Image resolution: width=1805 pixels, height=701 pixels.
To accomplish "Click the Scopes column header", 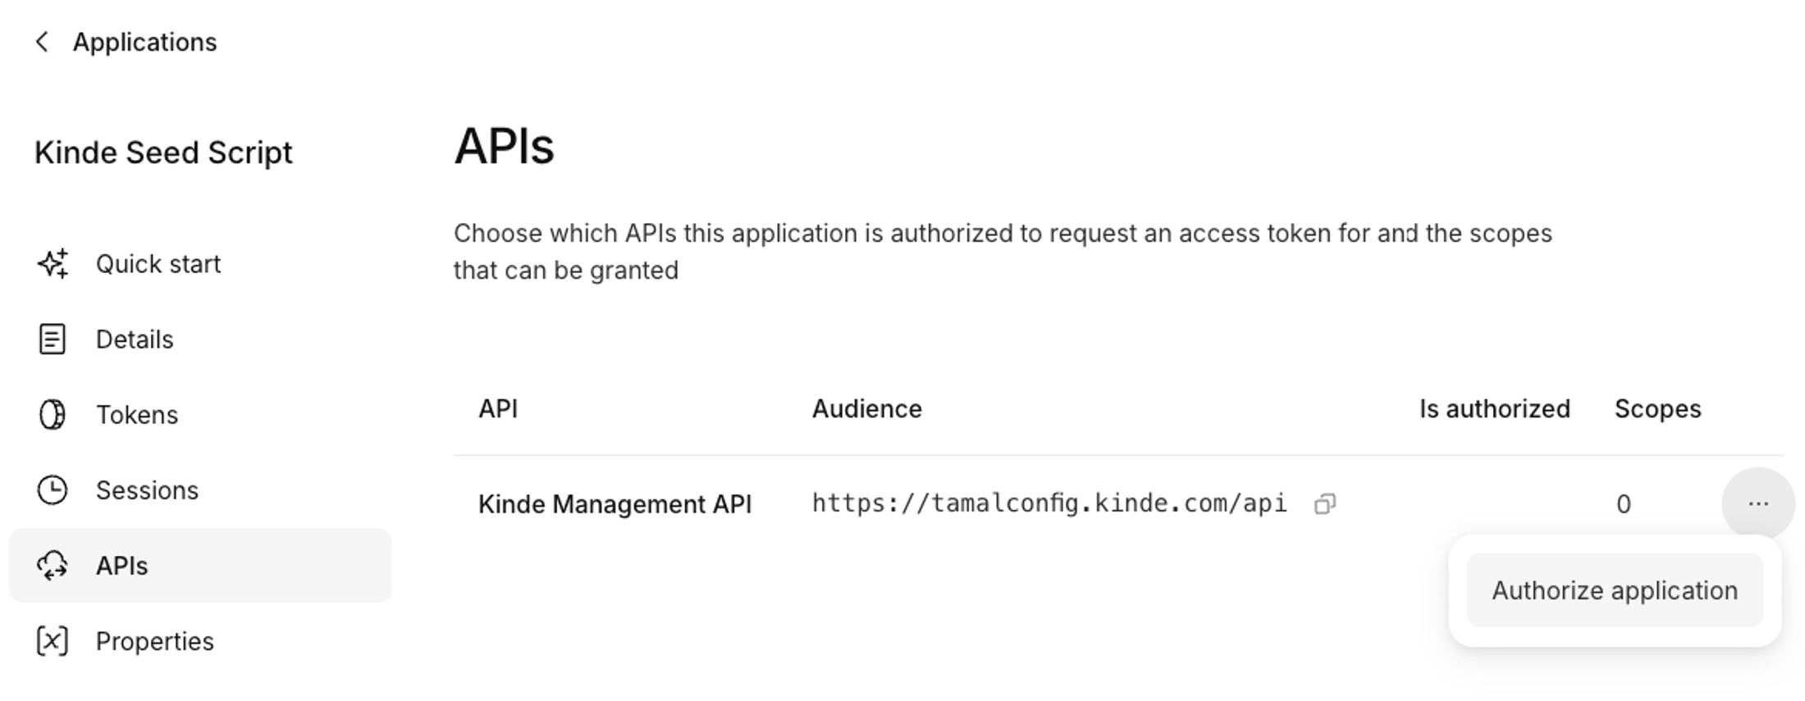I will [x=1656, y=408].
